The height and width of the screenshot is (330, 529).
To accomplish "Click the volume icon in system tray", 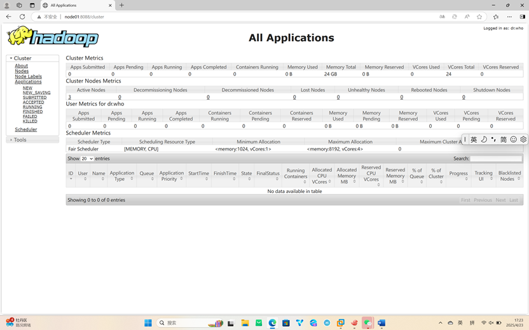I will tap(491, 322).
